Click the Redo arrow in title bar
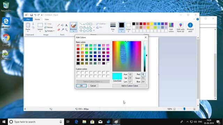The width and height of the screenshot is (223, 125). (x=39, y=15)
